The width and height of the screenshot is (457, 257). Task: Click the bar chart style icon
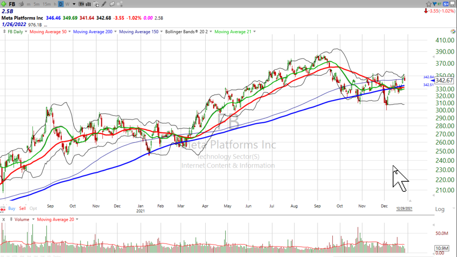click(88, 4)
